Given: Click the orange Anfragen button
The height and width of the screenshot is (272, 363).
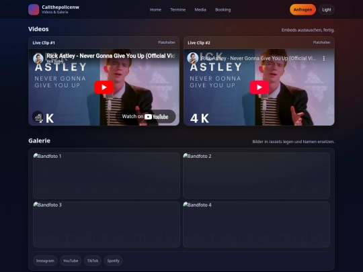Looking at the screenshot, I should coord(302,9).
